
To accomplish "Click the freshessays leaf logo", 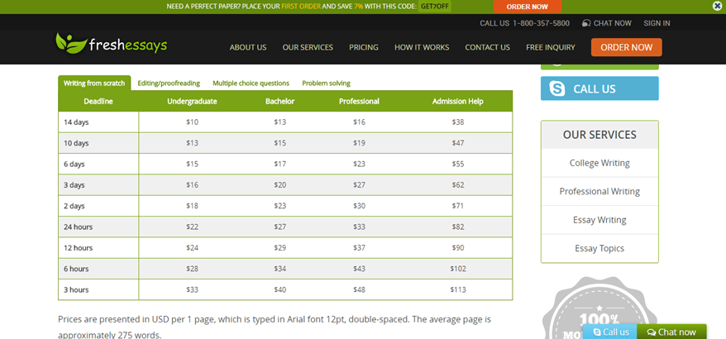I will (111, 44).
